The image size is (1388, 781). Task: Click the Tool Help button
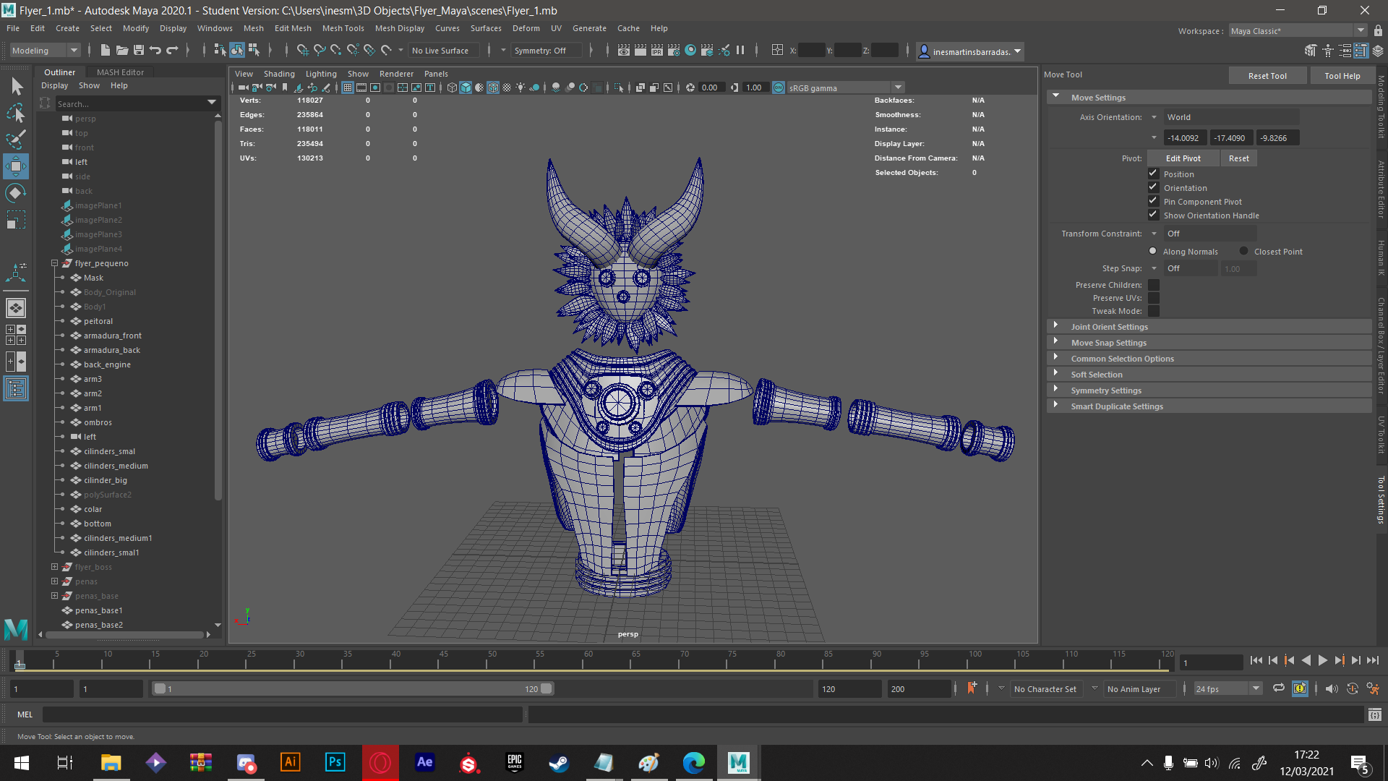coord(1342,75)
